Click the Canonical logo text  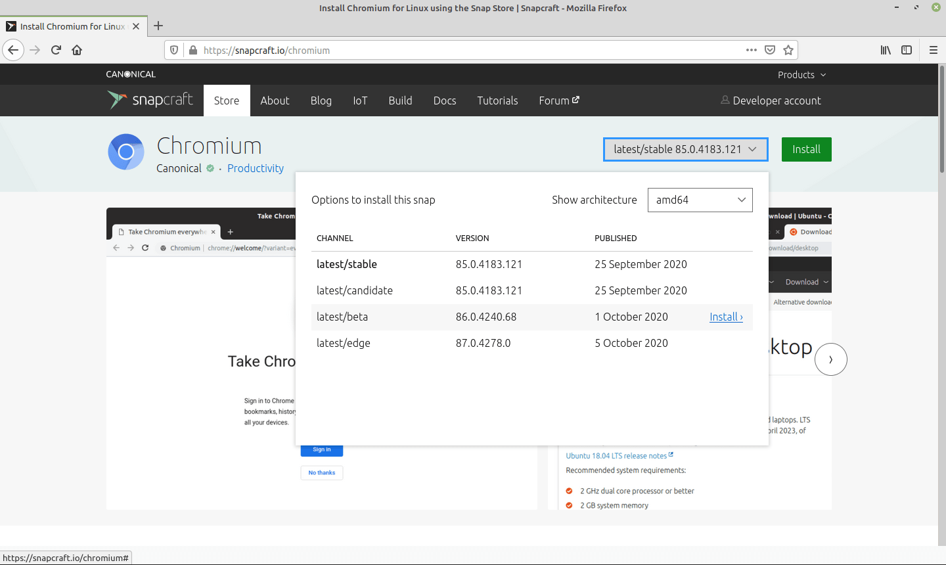(x=131, y=74)
